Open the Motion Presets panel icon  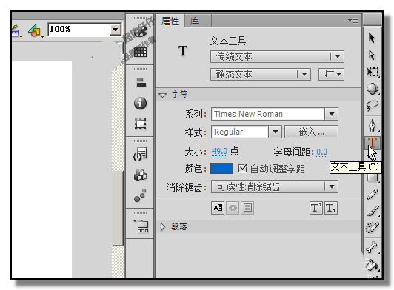coord(140,195)
